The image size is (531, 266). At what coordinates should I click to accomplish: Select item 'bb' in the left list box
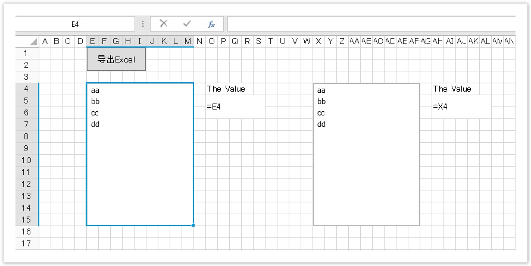[96, 102]
